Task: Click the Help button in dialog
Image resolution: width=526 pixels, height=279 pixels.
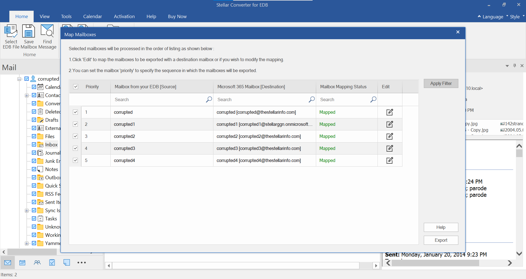Action: pos(441,227)
